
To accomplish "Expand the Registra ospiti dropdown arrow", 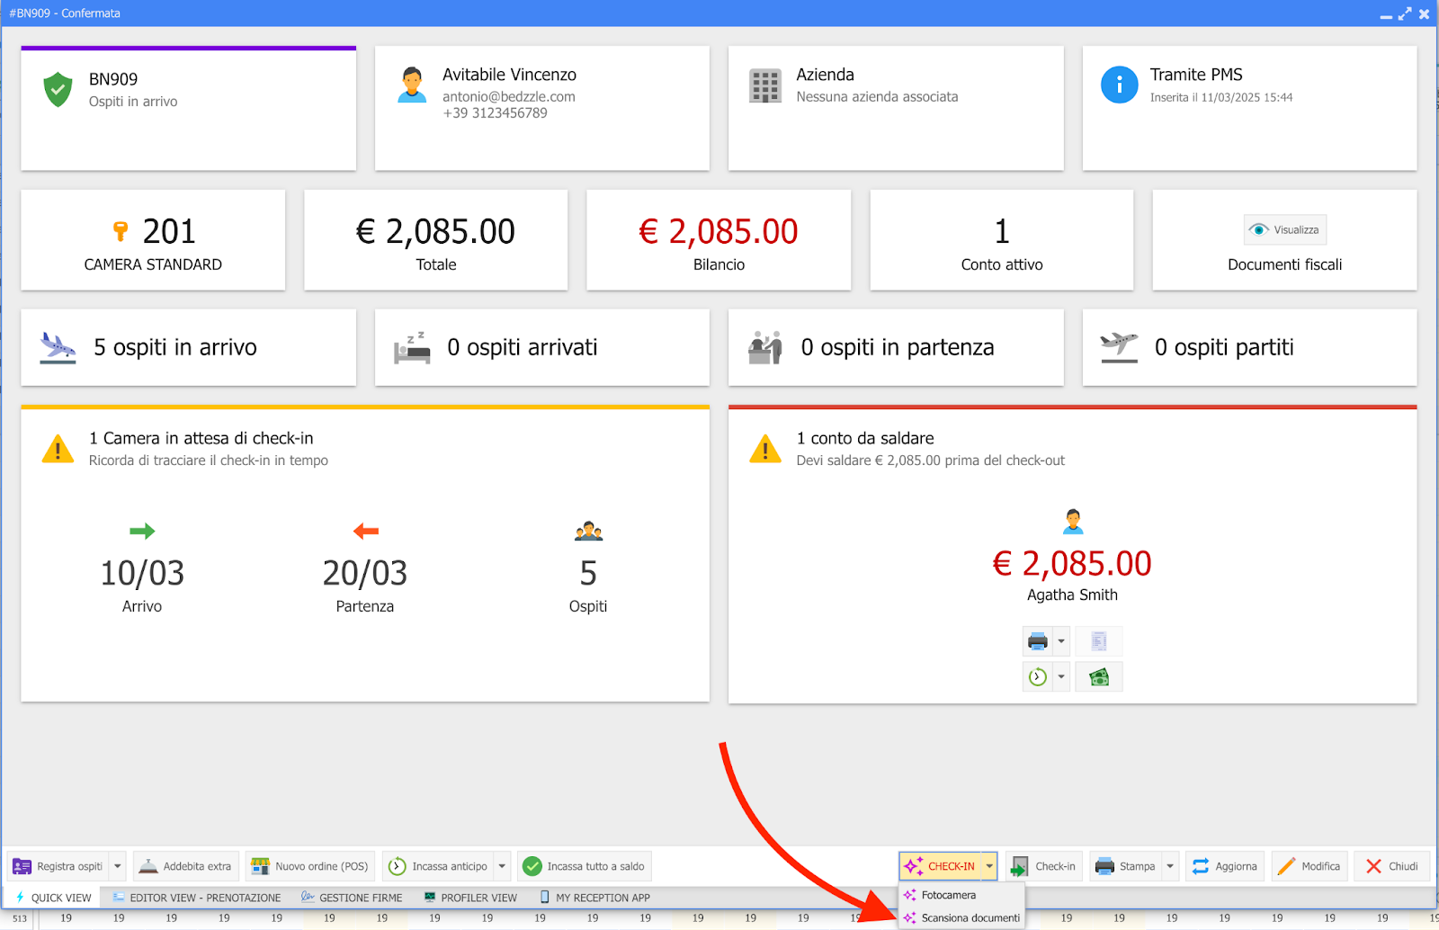I will 118,866.
